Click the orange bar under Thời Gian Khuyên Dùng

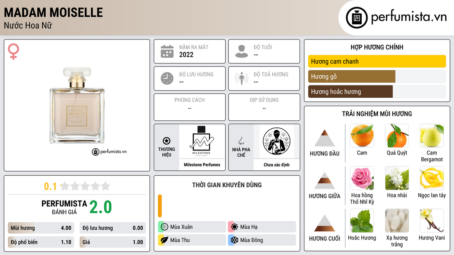coord(160,206)
